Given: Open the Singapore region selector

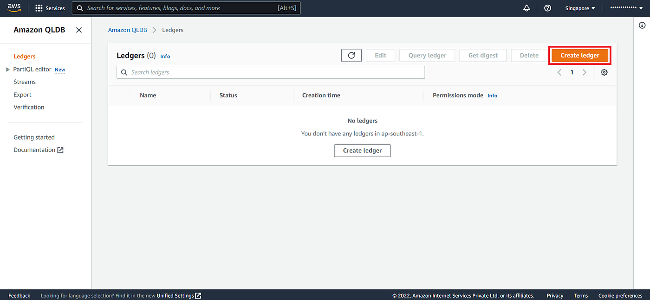Looking at the screenshot, I should pyautogui.click(x=578, y=8).
